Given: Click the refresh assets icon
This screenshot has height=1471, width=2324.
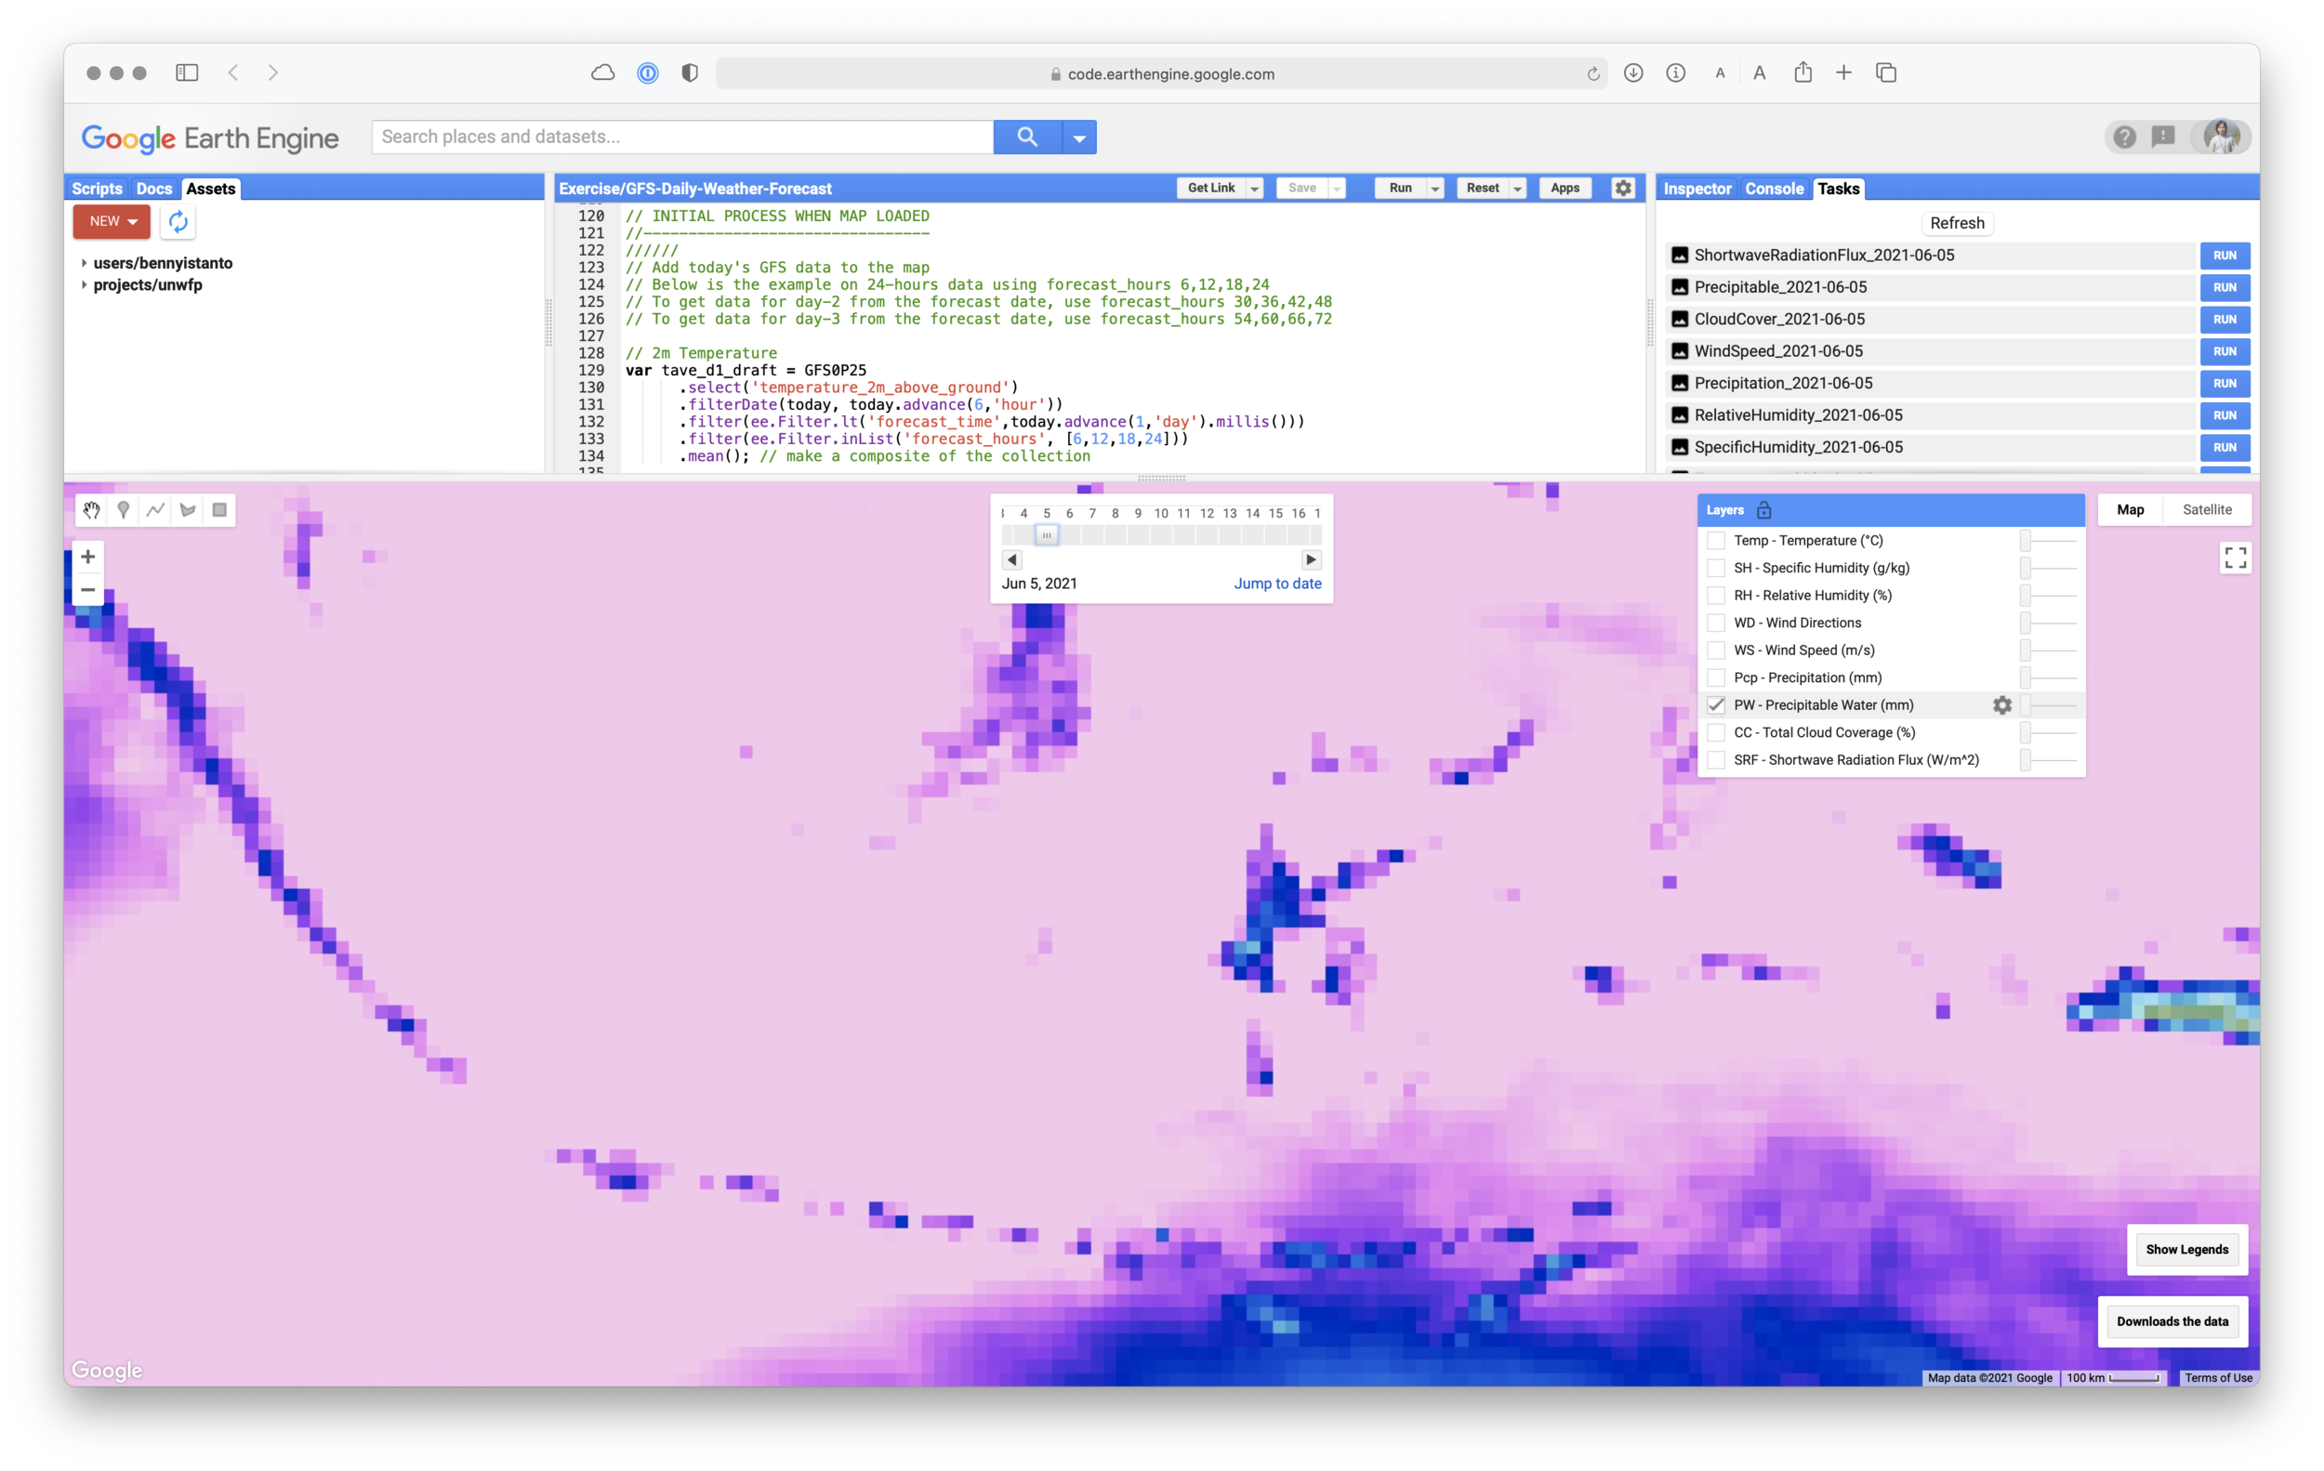Looking at the screenshot, I should click(178, 222).
